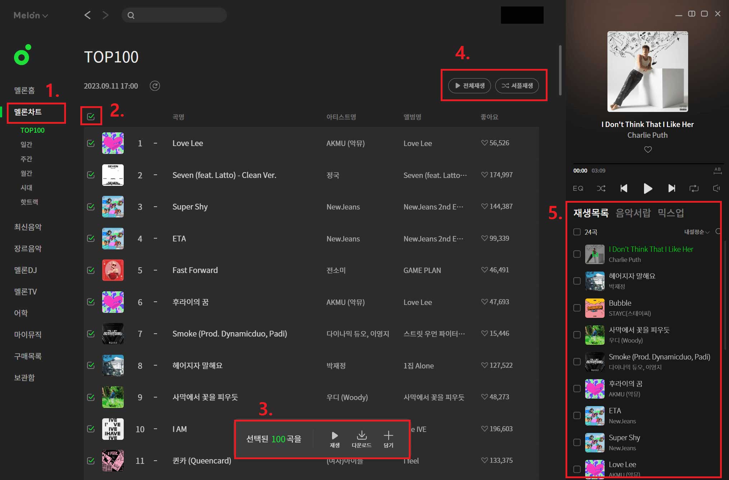This screenshot has height=480, width=729.
Task: Download the selected 100 songs
Action: click(x=361, y=438)
